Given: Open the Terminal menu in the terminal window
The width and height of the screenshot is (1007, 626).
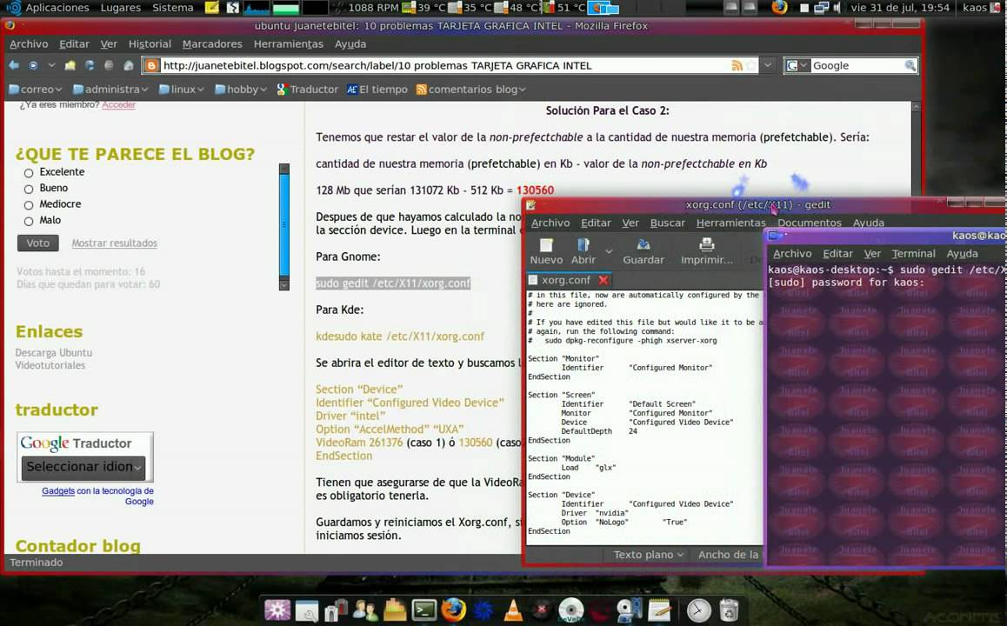Looking at the screenshot, I should click(913, 254).
